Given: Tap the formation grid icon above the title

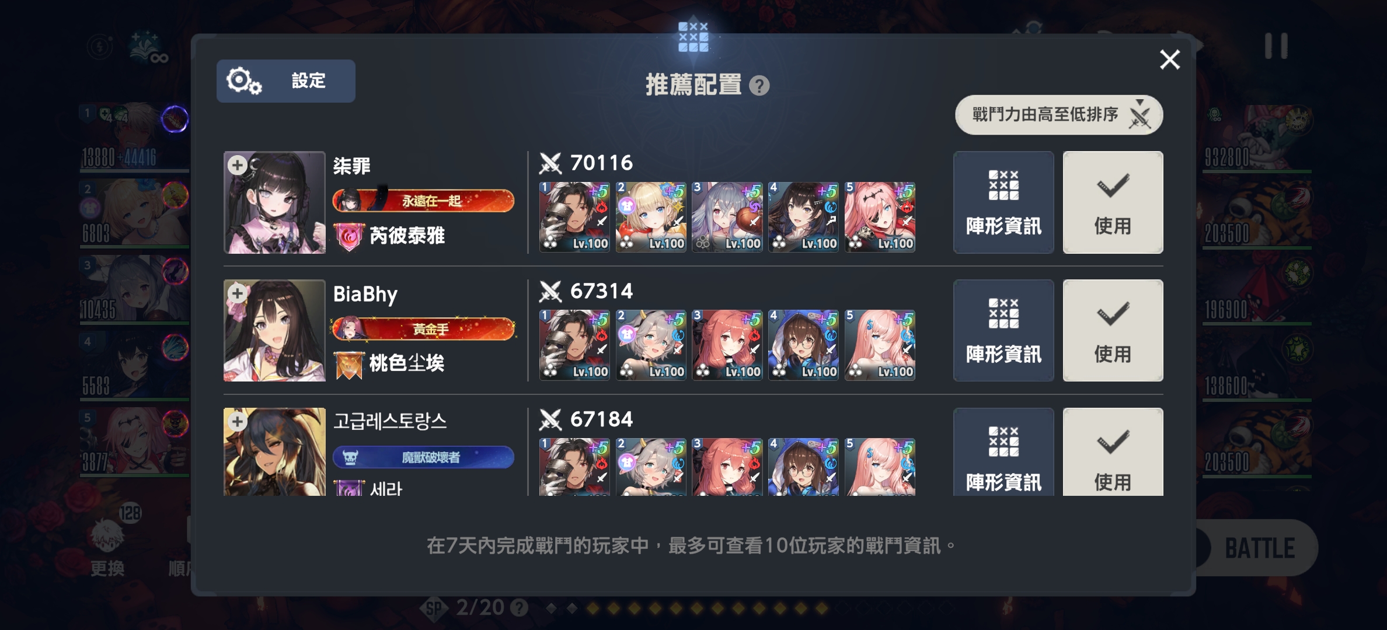Looking at the screenshot, I should pos(694,37).
